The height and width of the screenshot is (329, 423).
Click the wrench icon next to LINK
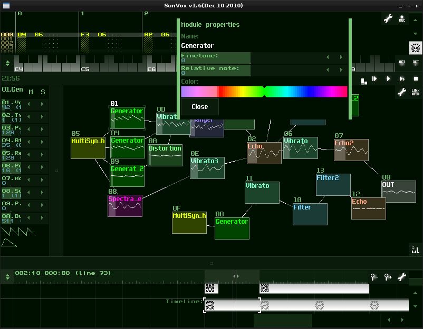pos(402,92)
